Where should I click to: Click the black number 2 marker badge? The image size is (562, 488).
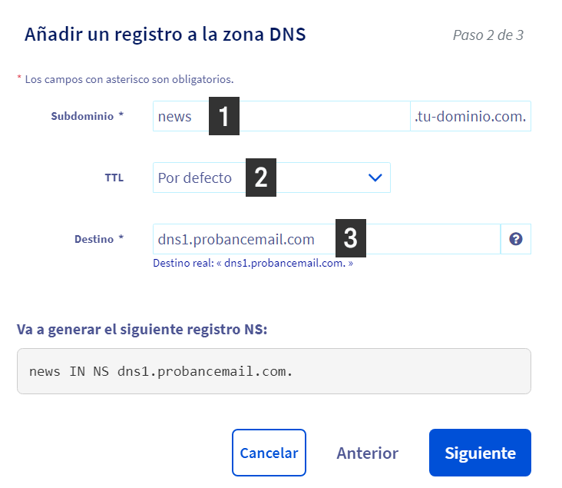pyautogui.click(x=261, y=178)
